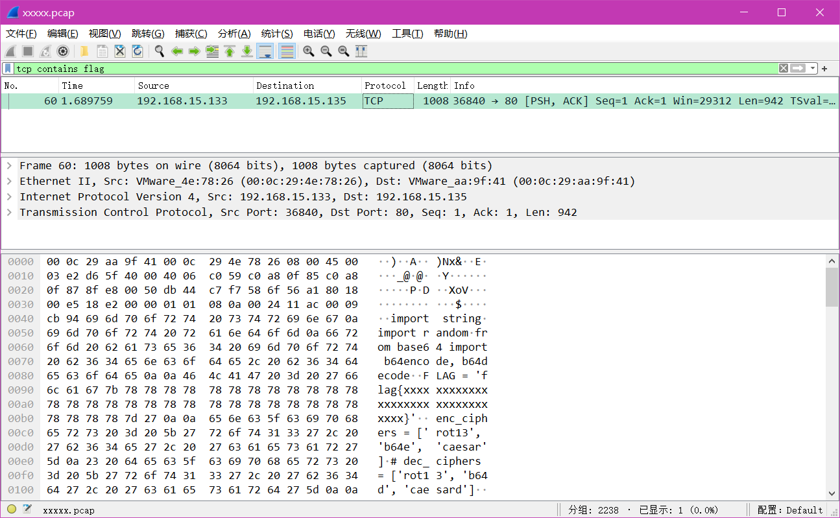Sort by the Time column header
The width and height of the screenshot is (840, 518).
[x=96, y=86]
